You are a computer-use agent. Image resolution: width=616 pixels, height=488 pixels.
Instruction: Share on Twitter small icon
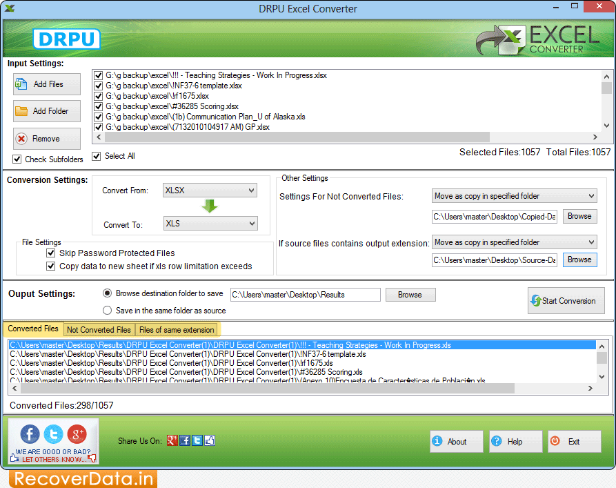tap(197, 440)
